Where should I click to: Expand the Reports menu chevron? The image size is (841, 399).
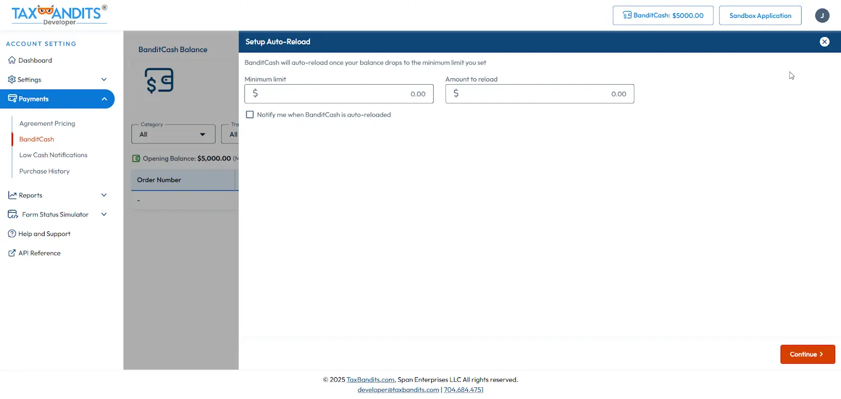pos(104,196)
